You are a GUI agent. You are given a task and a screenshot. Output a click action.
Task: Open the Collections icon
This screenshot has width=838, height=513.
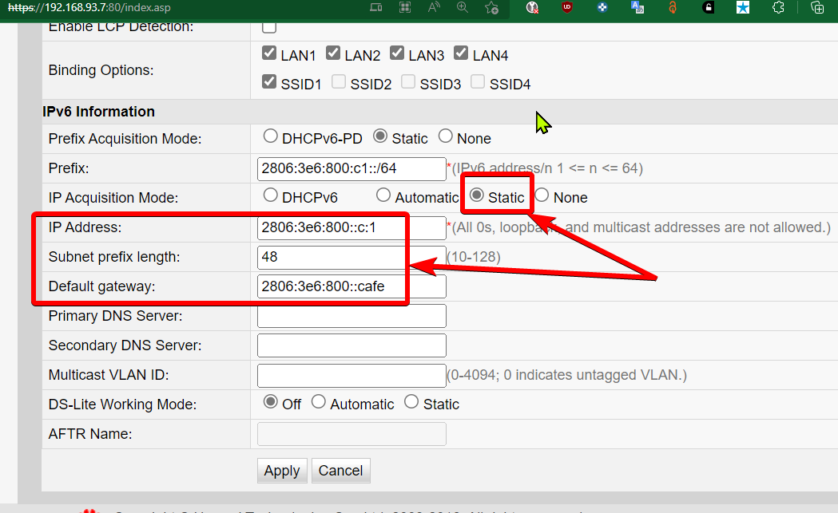click(816, 8)
